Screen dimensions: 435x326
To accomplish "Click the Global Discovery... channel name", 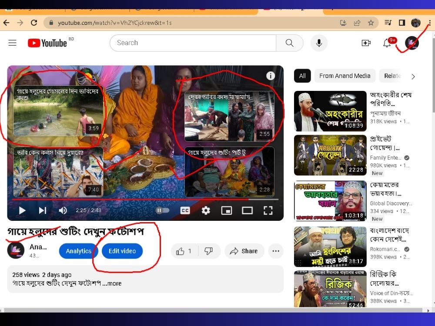I will coord(391,203).
